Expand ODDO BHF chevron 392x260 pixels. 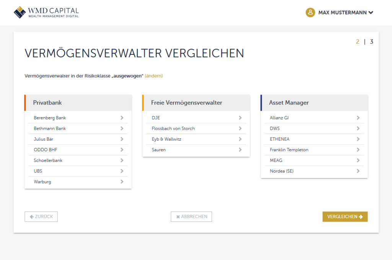point(122,150)
